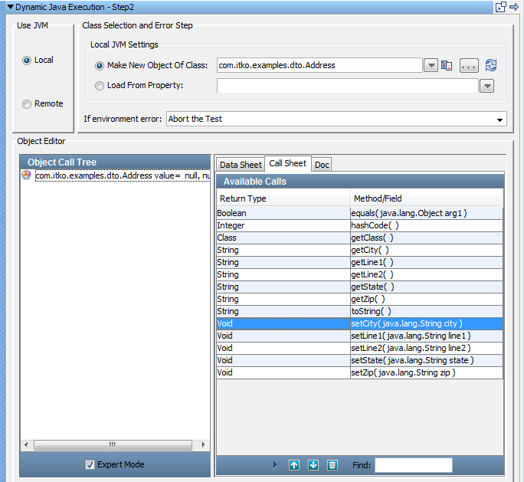Open the If environment error dropdown
The height and width of the screenshot is (482, 524).
(x=500, y=120)
